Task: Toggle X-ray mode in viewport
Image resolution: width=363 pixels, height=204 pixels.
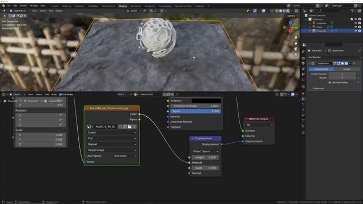Action: [x=272, y=11]
